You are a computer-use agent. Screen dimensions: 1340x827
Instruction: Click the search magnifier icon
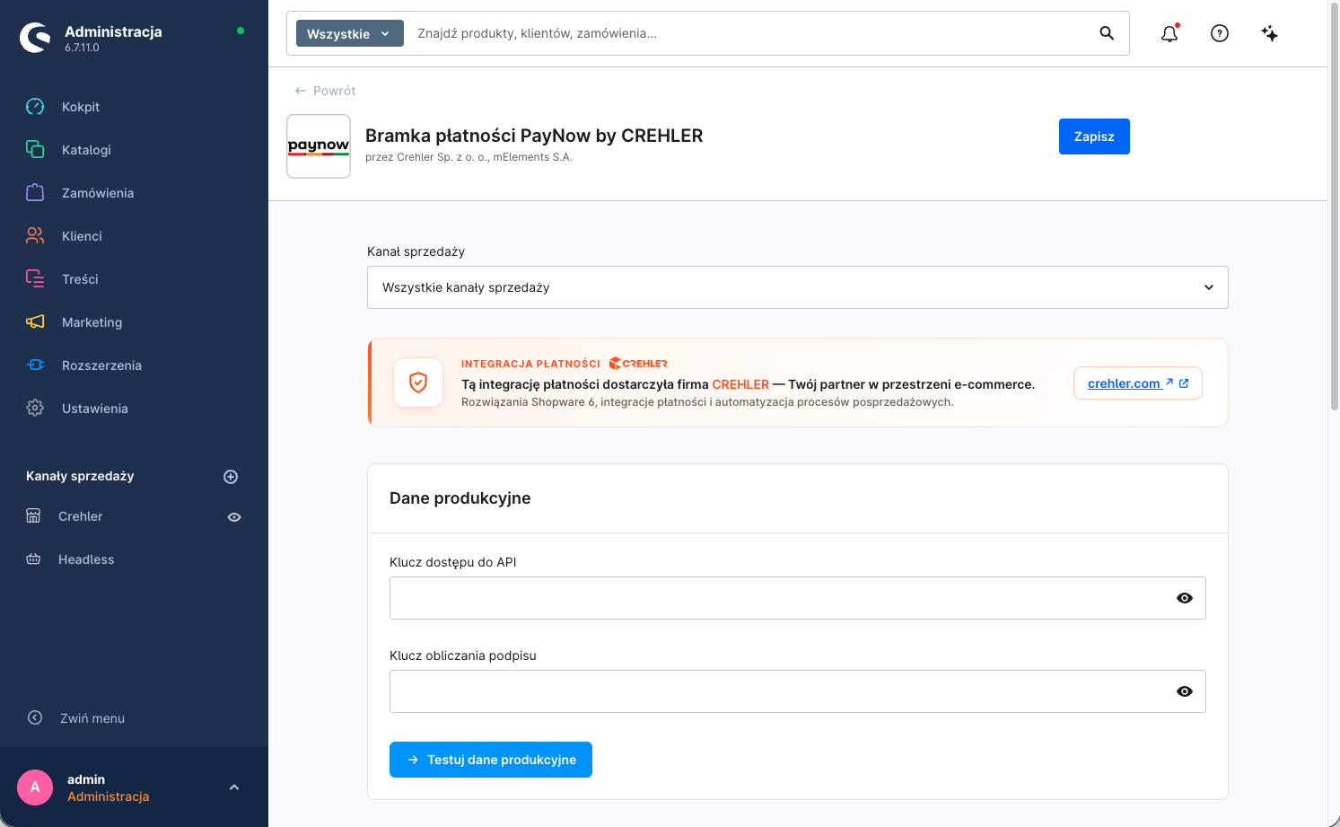pos(1107,33)
